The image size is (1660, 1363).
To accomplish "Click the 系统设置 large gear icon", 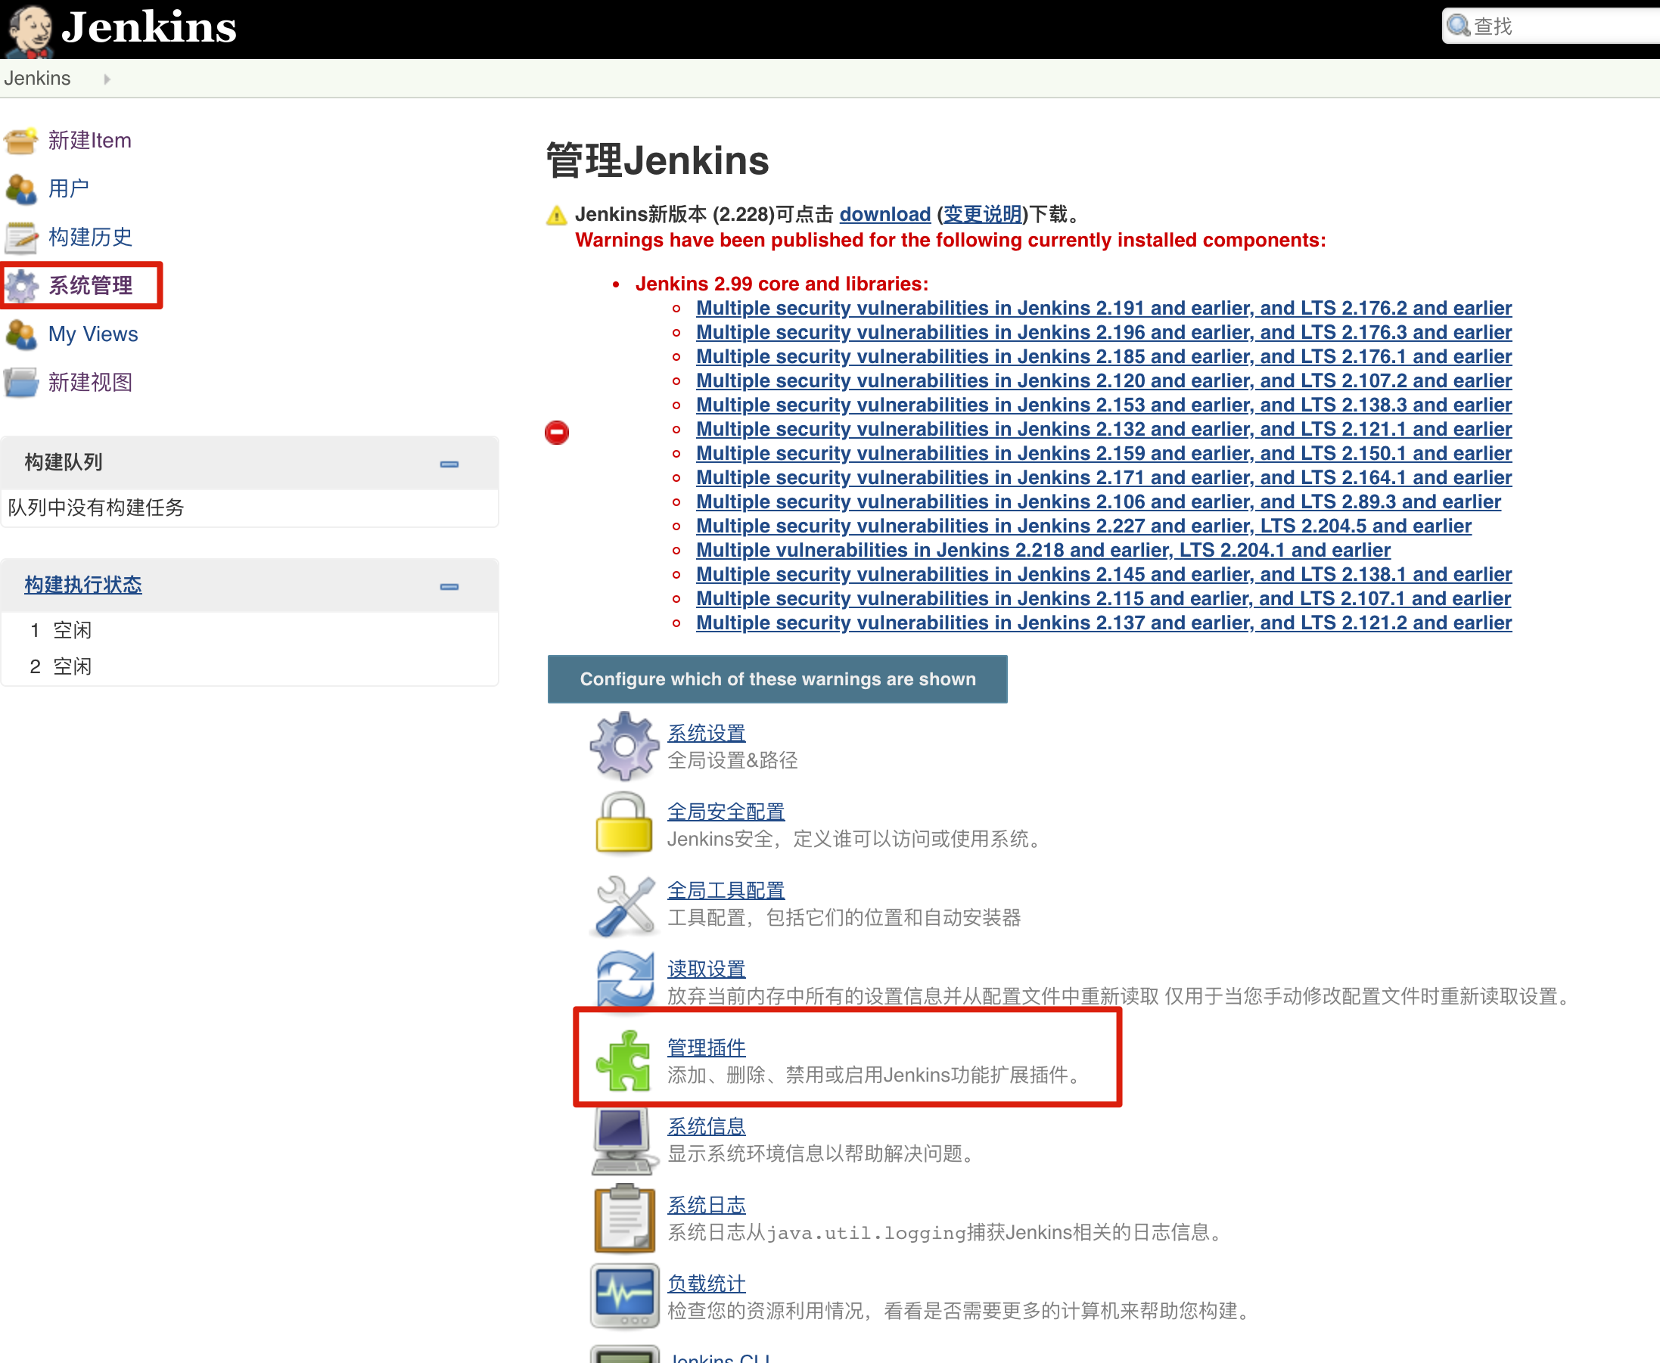I will point(624,746).
